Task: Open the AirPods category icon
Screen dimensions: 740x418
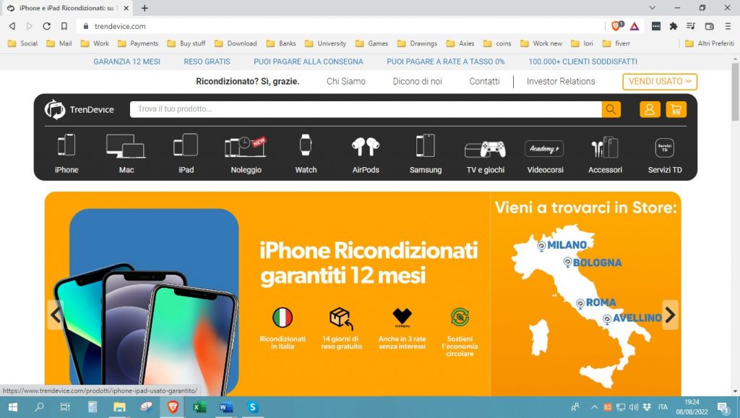Action: [x=366, y=146]
